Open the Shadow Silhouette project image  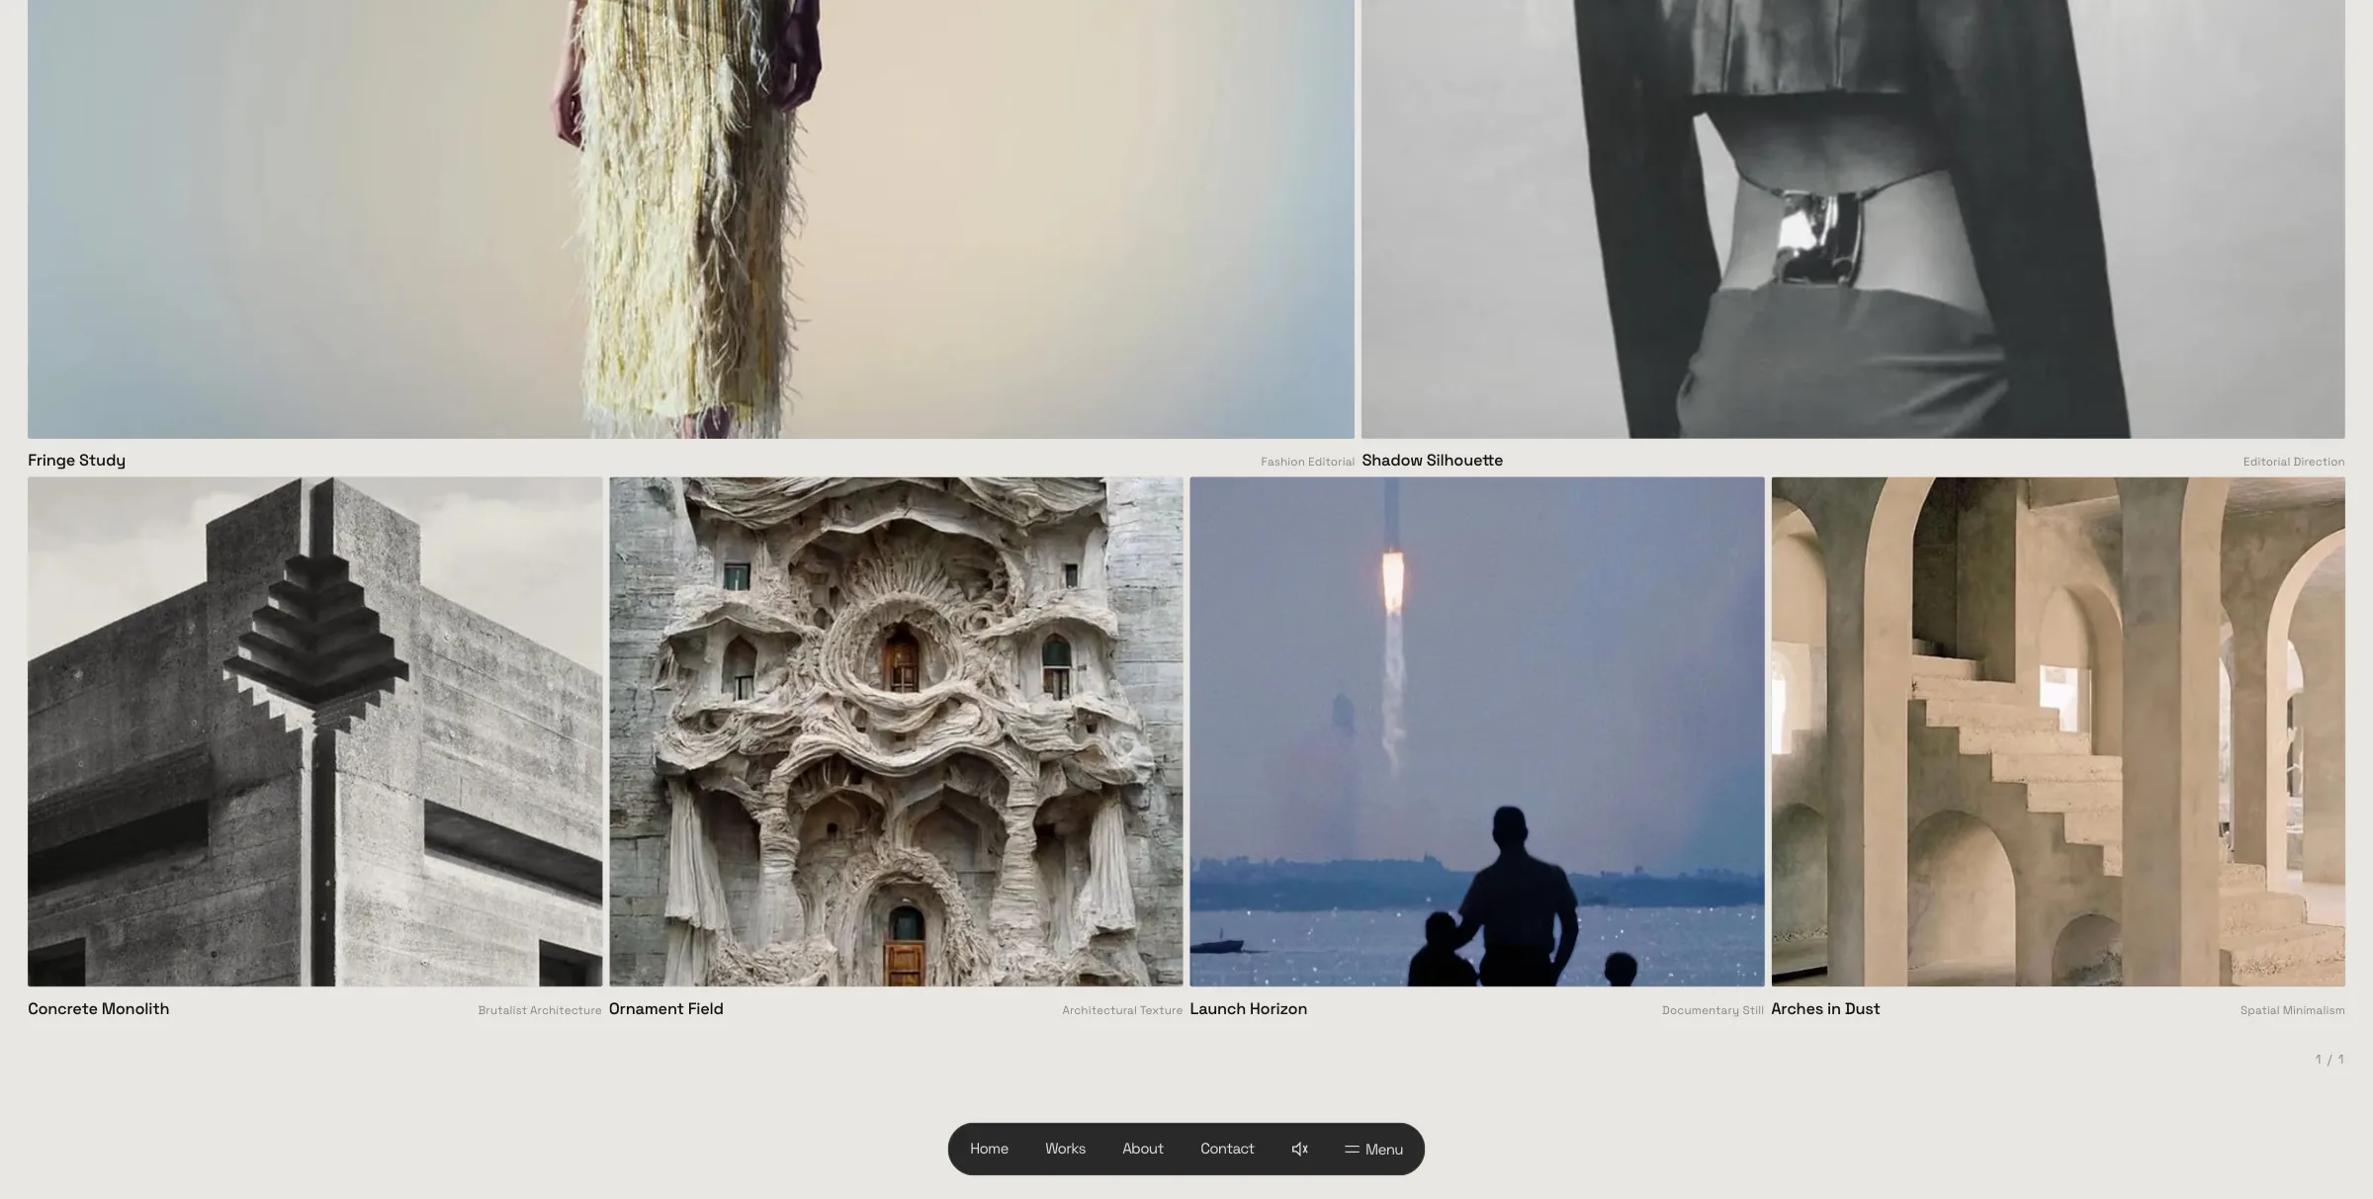pos(1853,218)
